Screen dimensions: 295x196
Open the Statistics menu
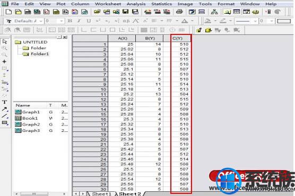[x=162, y=4]
